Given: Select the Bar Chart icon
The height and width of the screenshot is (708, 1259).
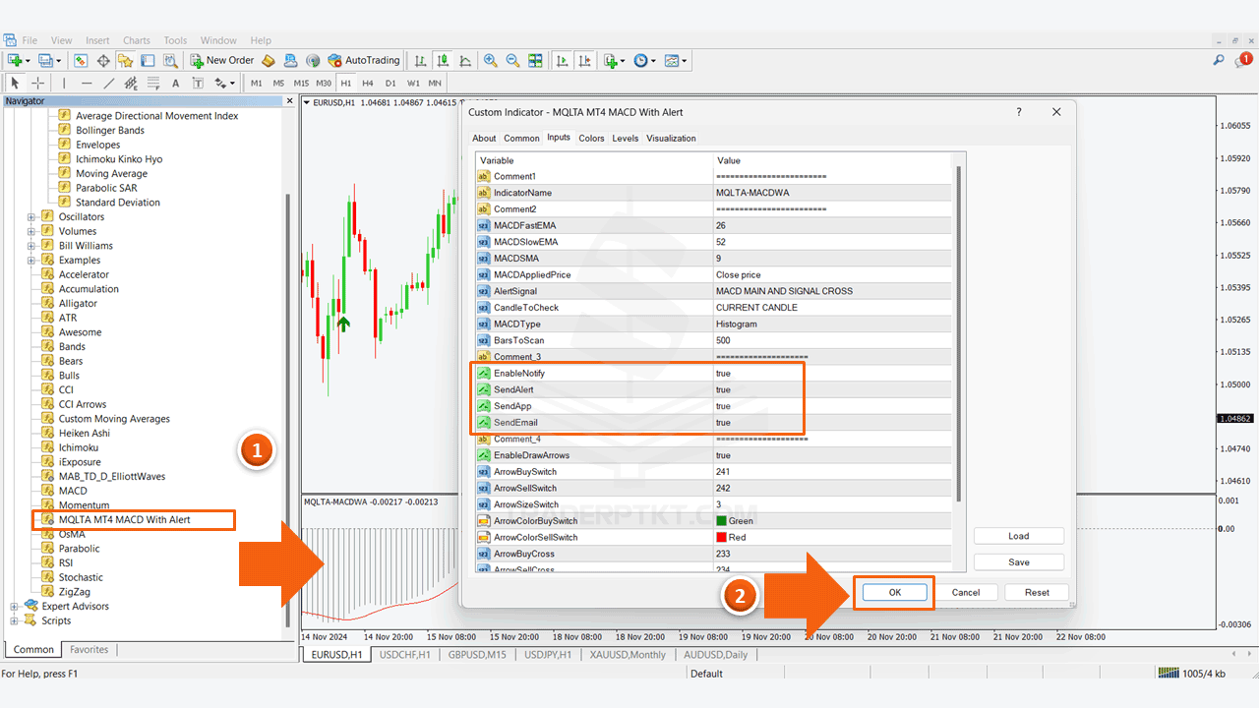Looking at the screenshot, I should pos(422,60).
